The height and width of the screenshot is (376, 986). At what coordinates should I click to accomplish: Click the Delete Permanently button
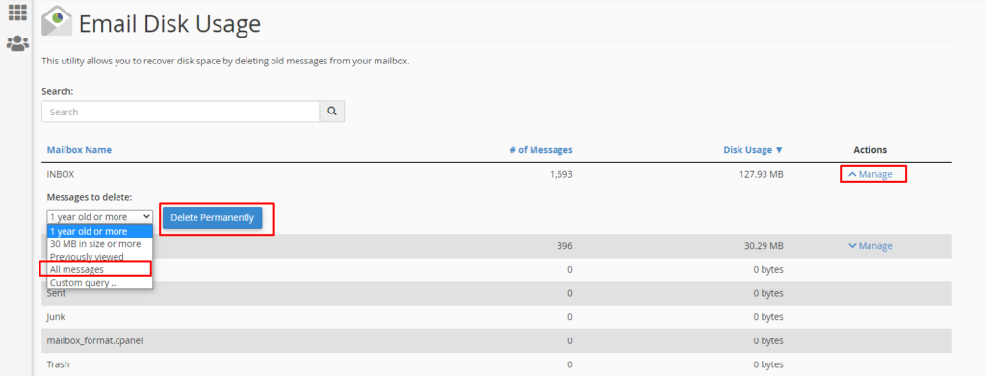(x=213, y=218)
